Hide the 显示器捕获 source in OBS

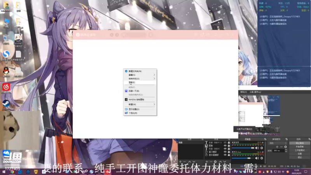(225, 155)
